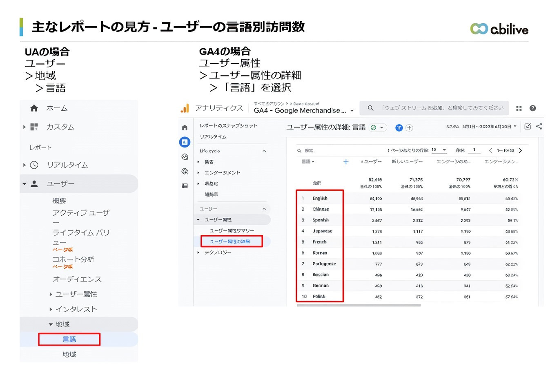Select ユーザー属性の詳細 in GA4 sidebar

click(x=230, y=241)
